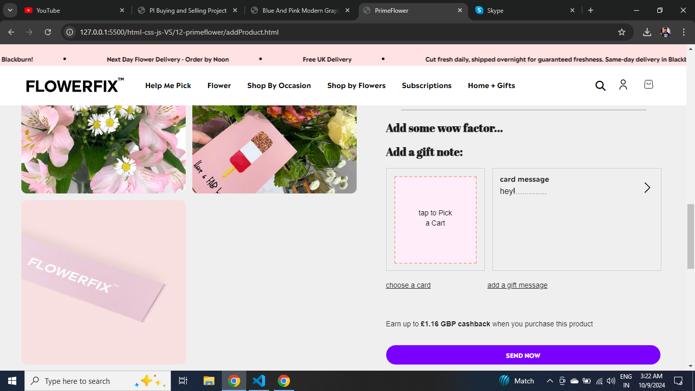Open a new browser tab
The height and width of the screenshot is (391, 695).
click(591, 10)
